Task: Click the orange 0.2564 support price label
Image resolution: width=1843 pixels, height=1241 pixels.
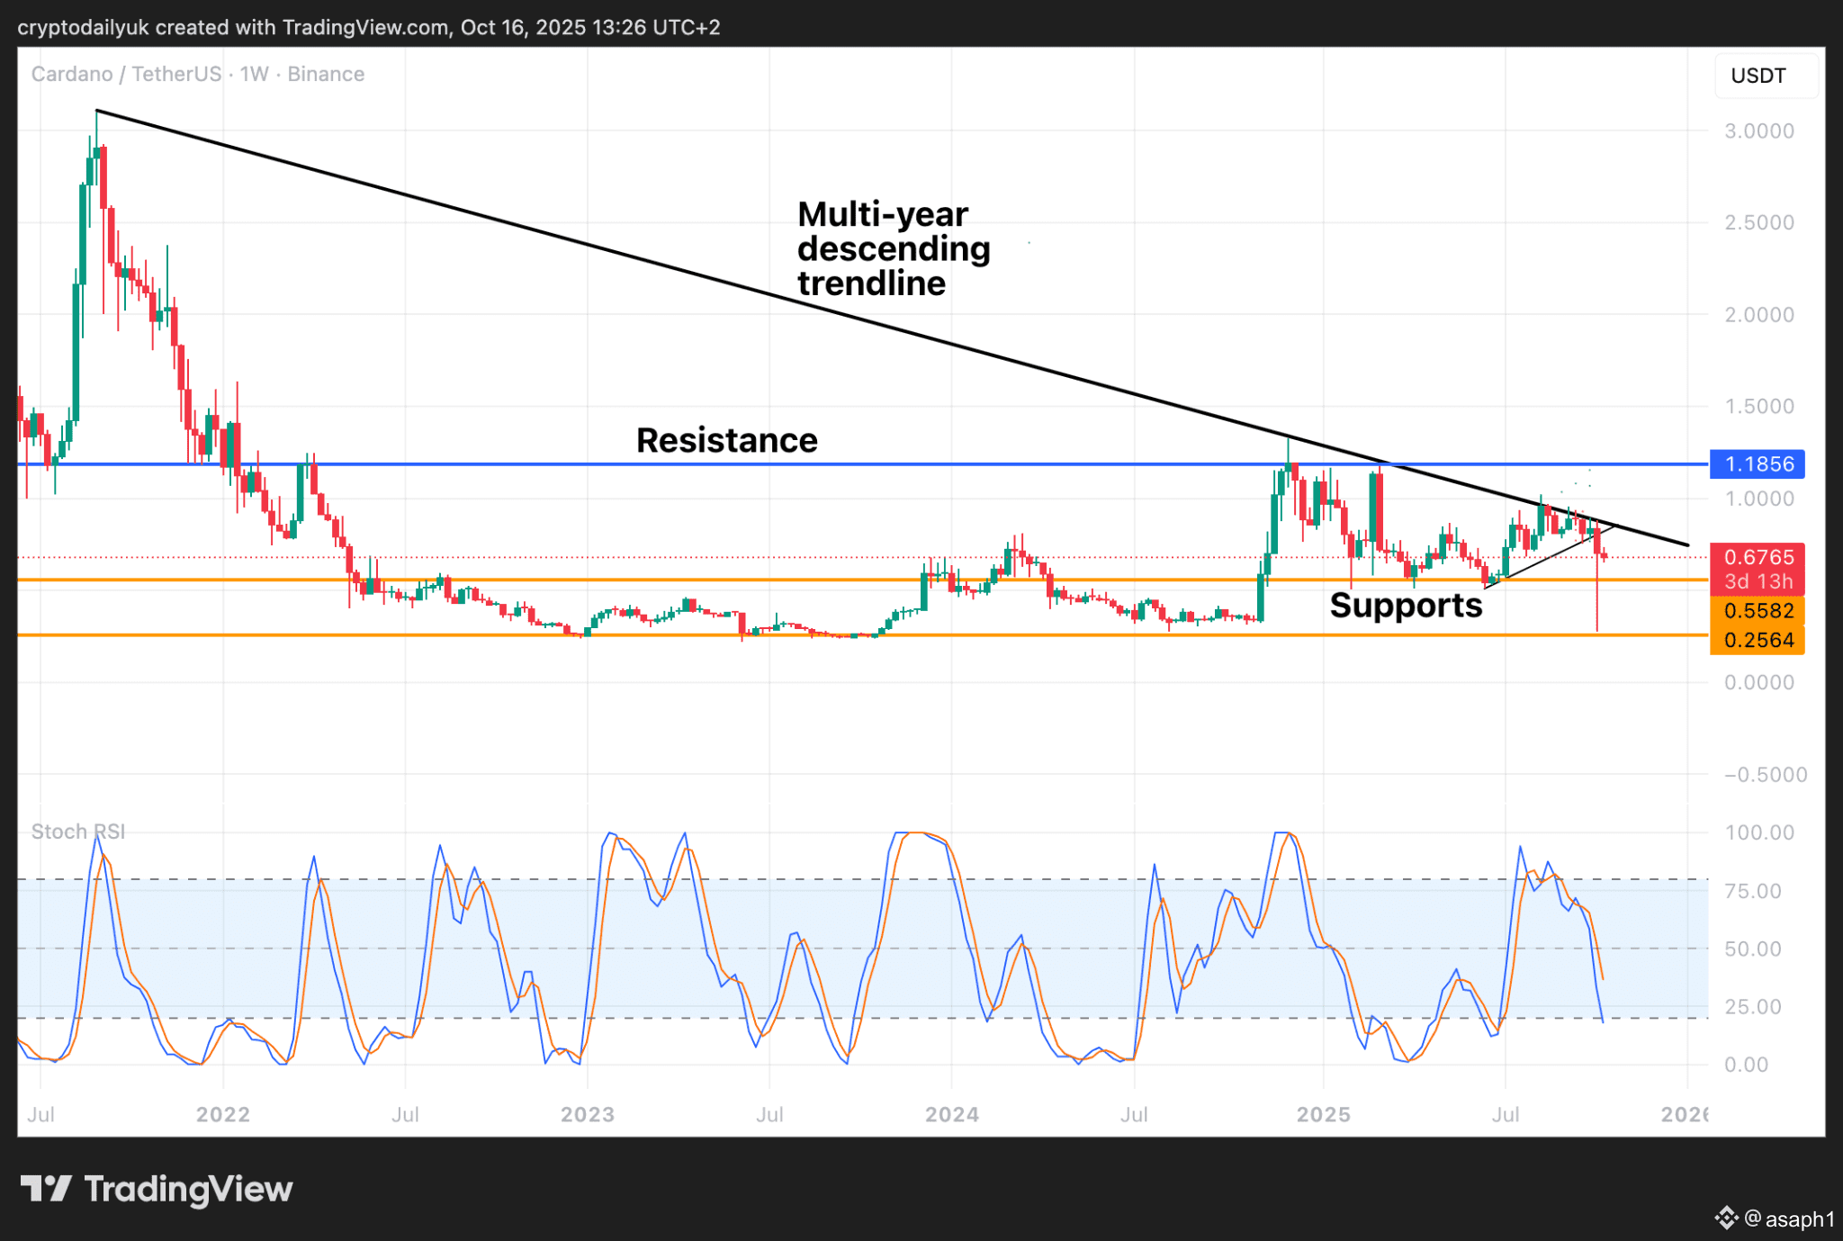Action: tap(1758, 641)
